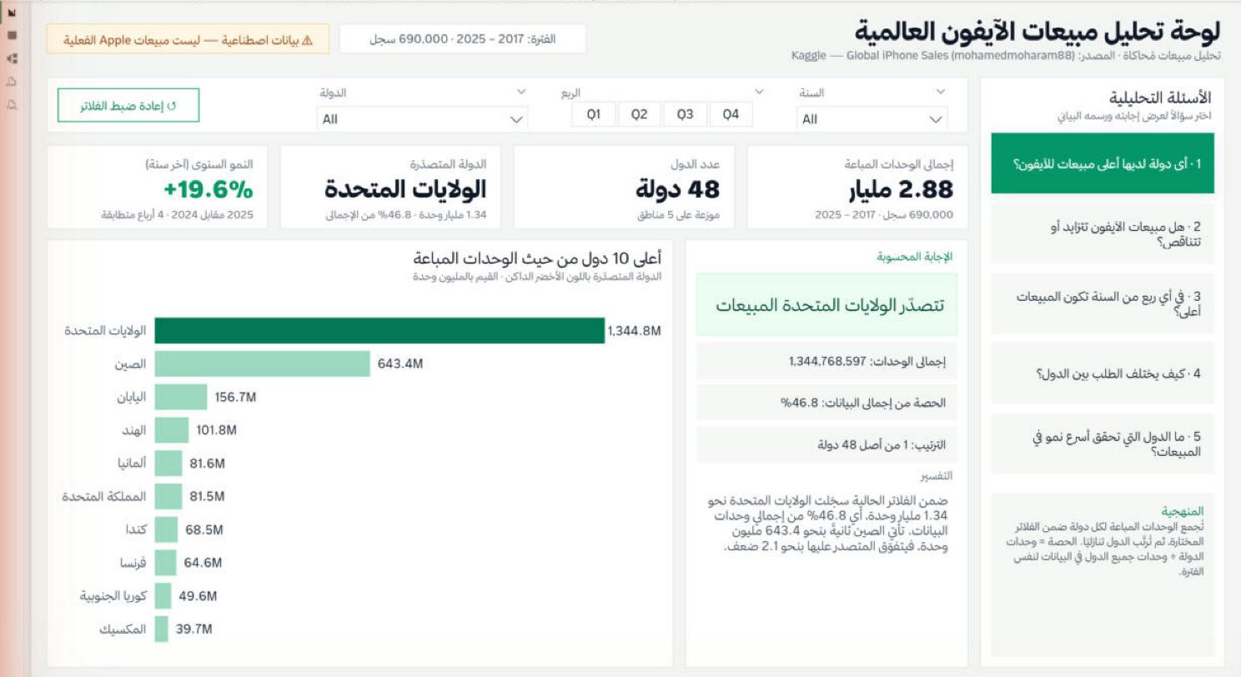The height and width of the screenshot is (677, 1241).
Task: Click the 'ألمانيا' country label on the chart axis
Action: point(132,464)
